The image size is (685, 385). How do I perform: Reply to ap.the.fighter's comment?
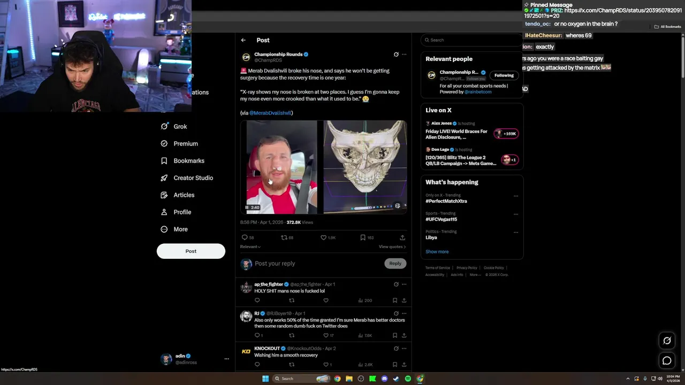click(x=257, y=301)
